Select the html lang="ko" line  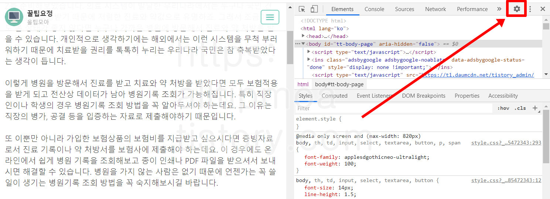[x=325, y=28]
